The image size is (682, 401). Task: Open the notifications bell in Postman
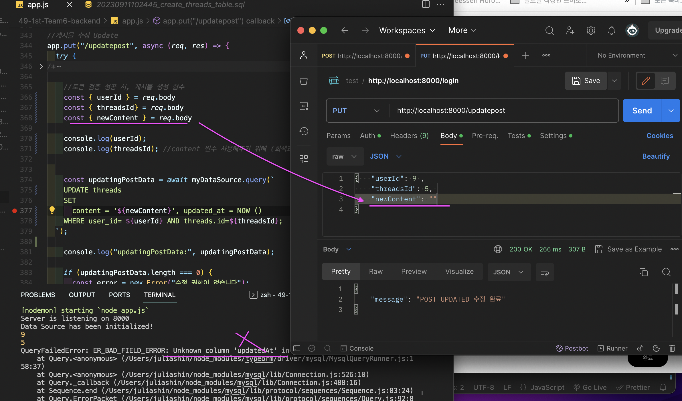point(611,30)
